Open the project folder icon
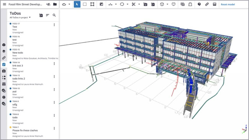Image resolution: width=249 pixels, height=140 pixels. pyautogui.click(x=55, y=4)
